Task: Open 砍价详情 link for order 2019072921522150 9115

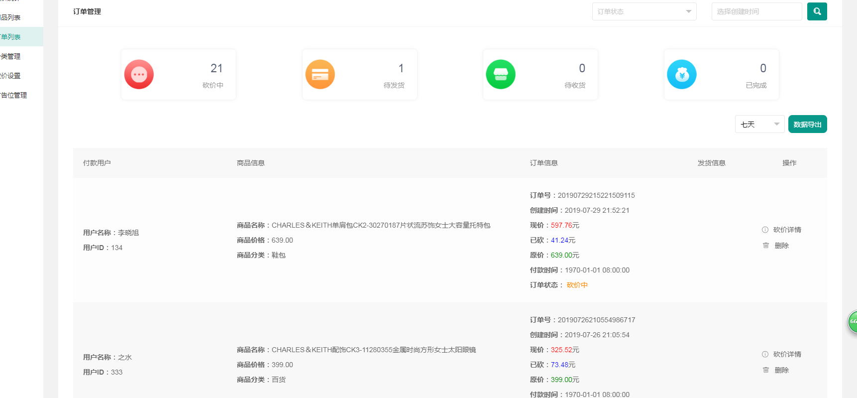Action: coord(787,230)
